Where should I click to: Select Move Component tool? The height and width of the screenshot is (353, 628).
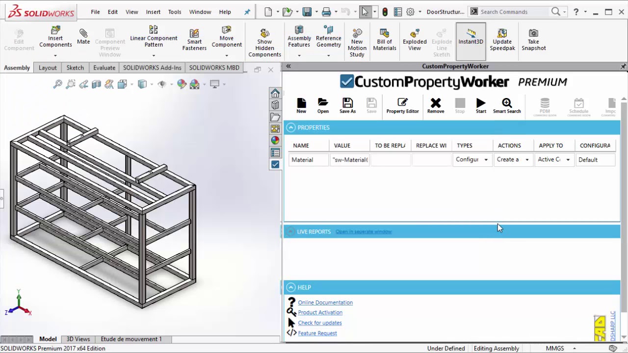(226, 37)
